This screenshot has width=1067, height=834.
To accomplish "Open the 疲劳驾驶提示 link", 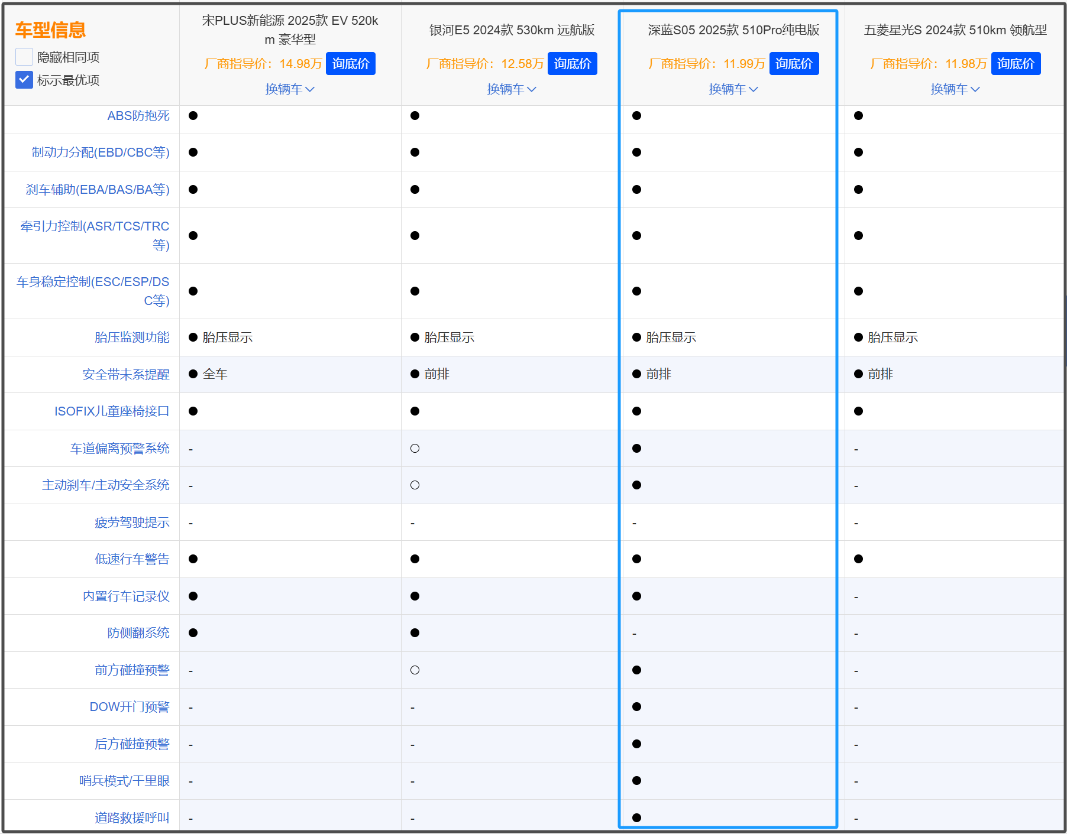I will [132, 523].
